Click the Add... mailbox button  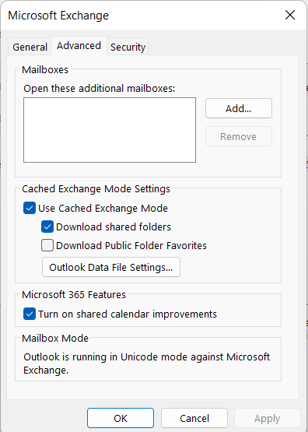(x=239, y=108)
